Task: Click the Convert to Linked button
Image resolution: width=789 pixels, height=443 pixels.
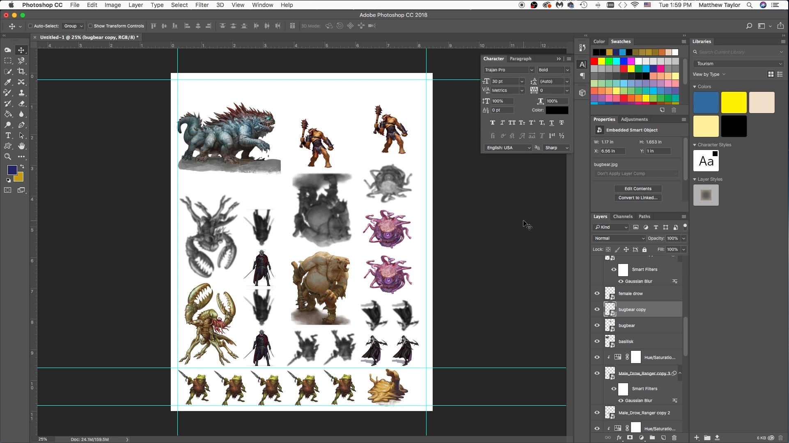Action: [638, 198]
